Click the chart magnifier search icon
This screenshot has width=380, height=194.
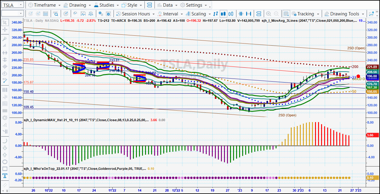pyautogui.click(x=56, y=14)
